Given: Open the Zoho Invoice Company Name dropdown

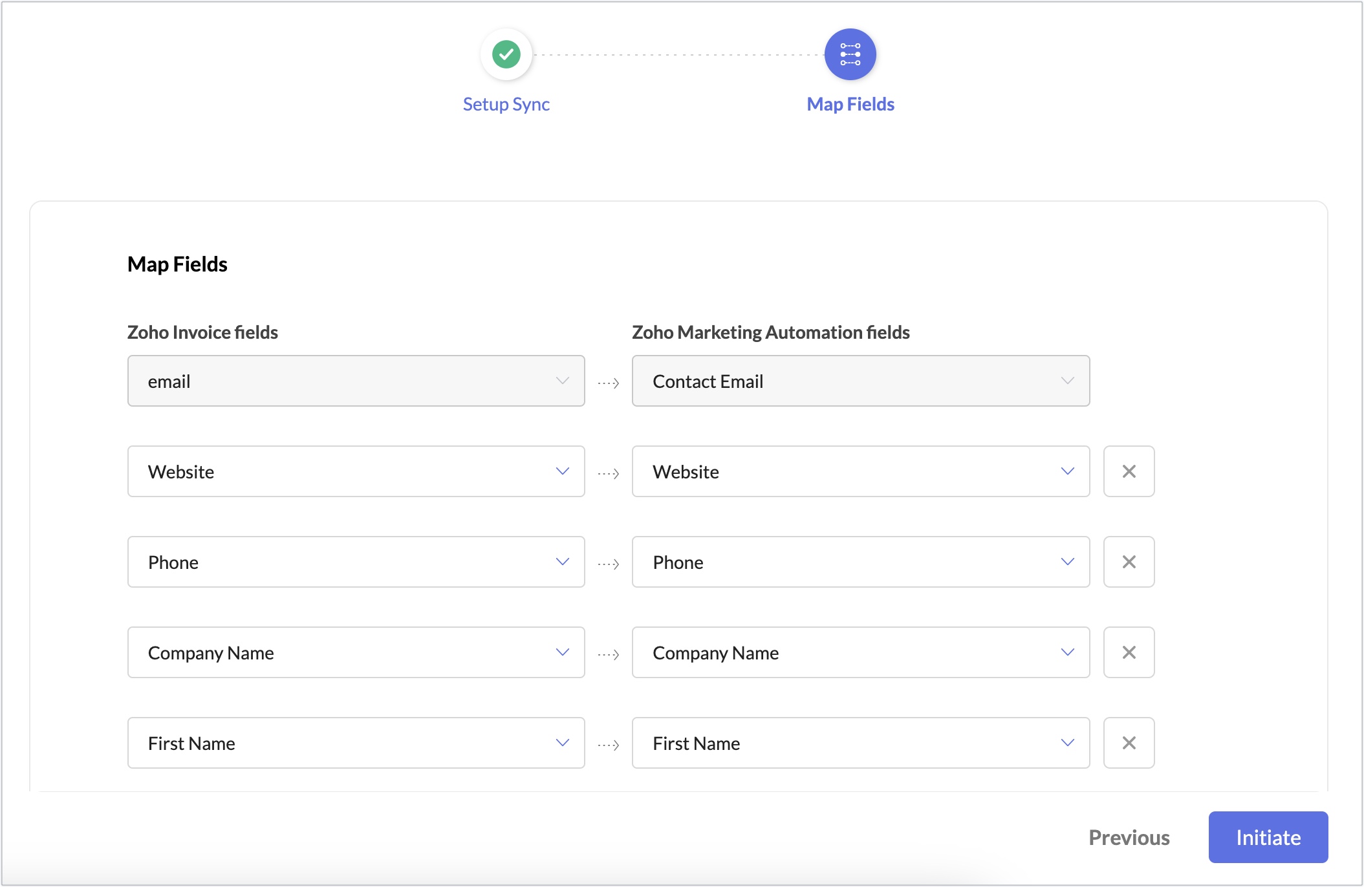Looking at the screenshot, I should [x=356, y=652].
